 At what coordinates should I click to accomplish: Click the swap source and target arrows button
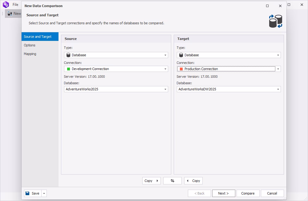point(172,181)
